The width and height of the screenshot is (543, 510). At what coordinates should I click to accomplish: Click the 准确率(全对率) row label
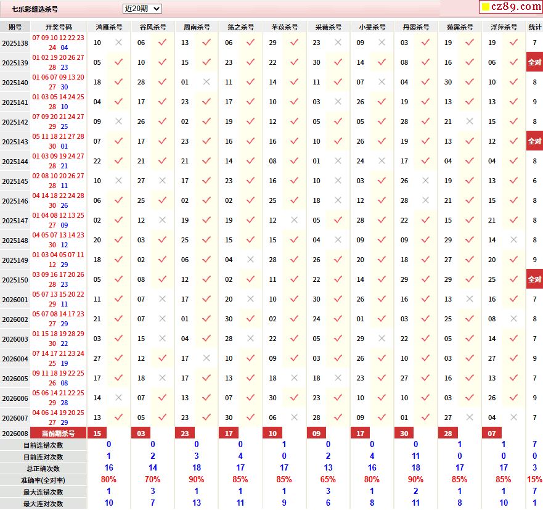tap(43, 480)
